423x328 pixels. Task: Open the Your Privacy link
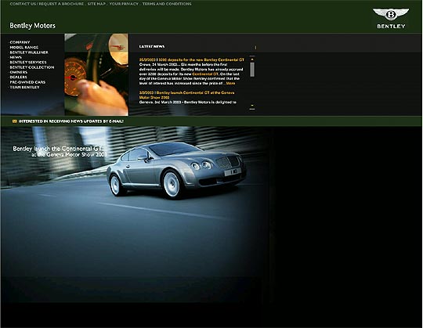(124, 4)
